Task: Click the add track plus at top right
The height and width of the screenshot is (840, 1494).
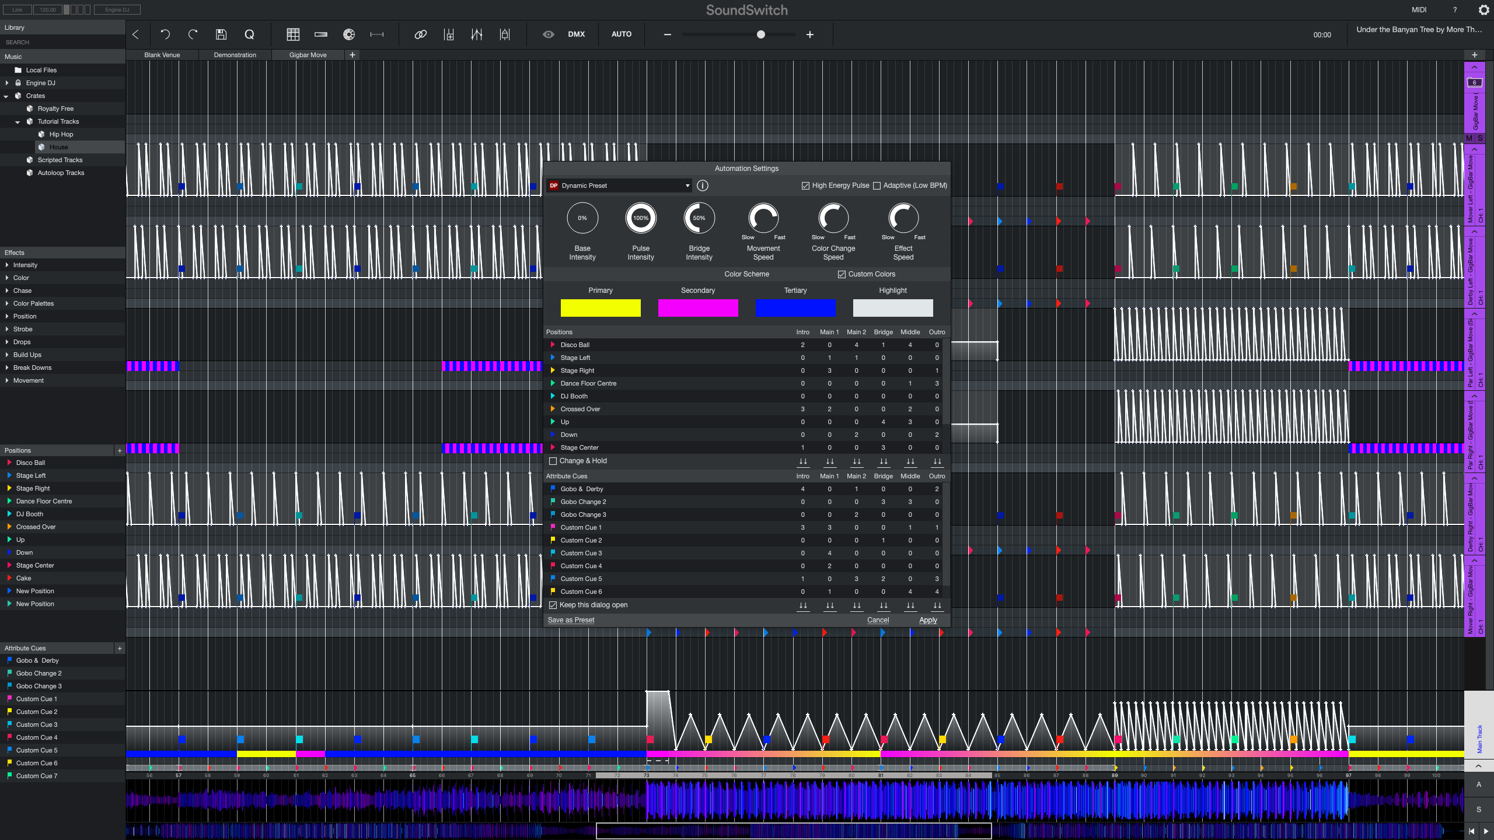Action: tap(1475, 55)
